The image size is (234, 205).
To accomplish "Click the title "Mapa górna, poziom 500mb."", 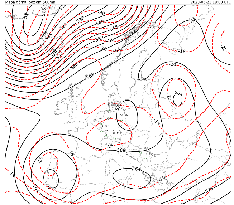I will [31, 2].
